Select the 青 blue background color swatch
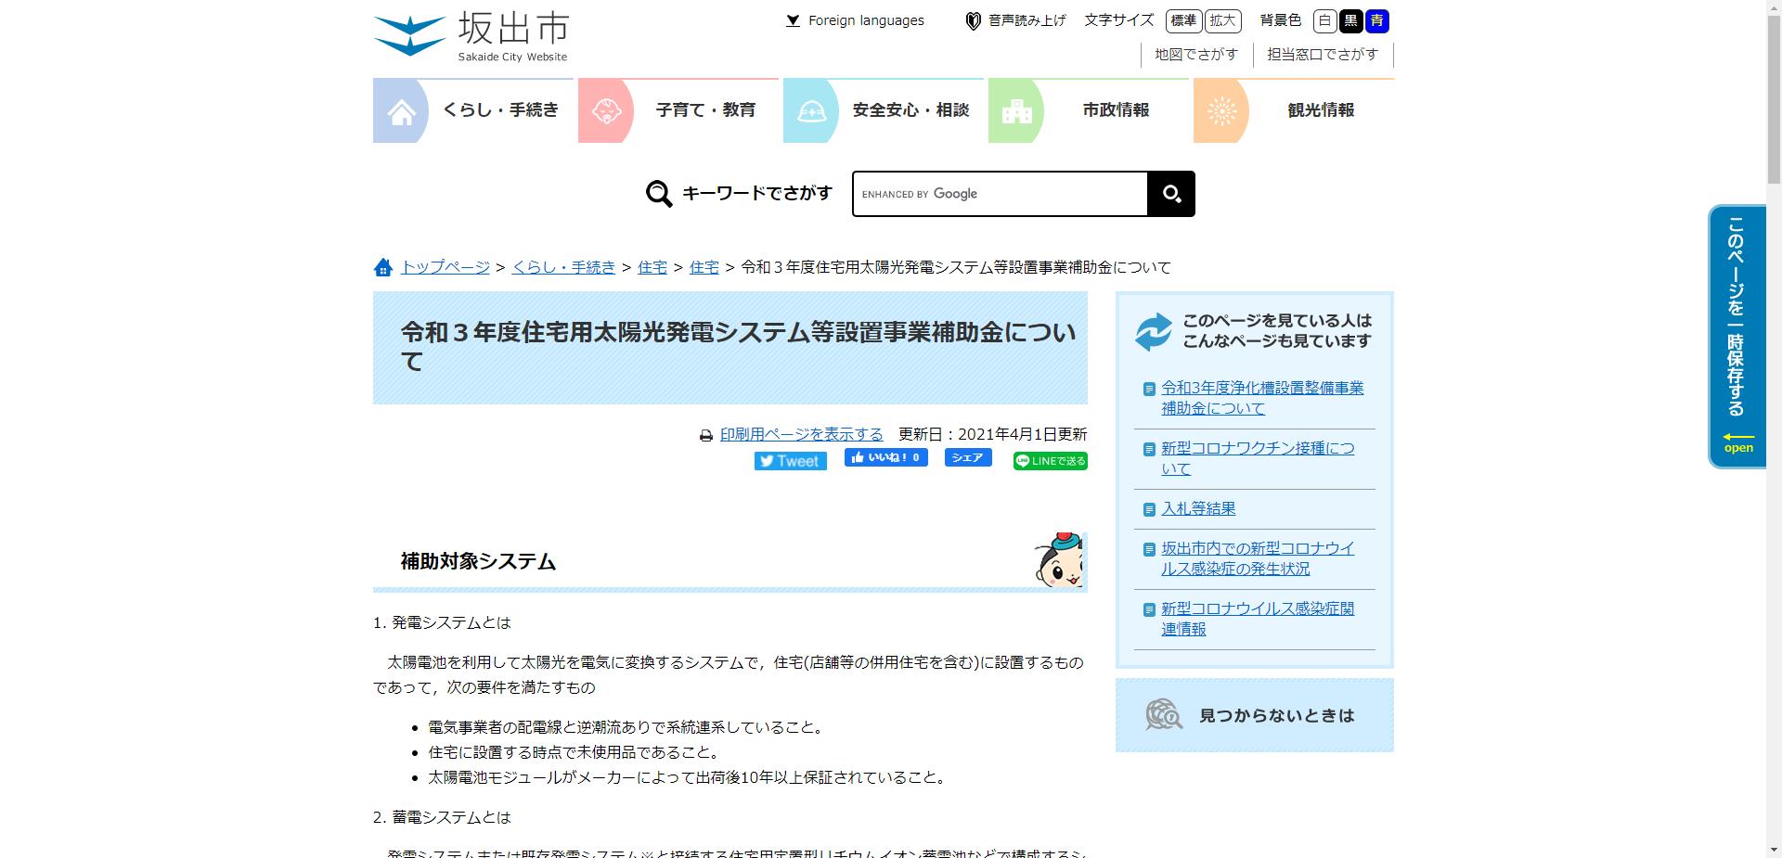The height and width of the screenshot is (858, 1782). [x=1377, y=20]
